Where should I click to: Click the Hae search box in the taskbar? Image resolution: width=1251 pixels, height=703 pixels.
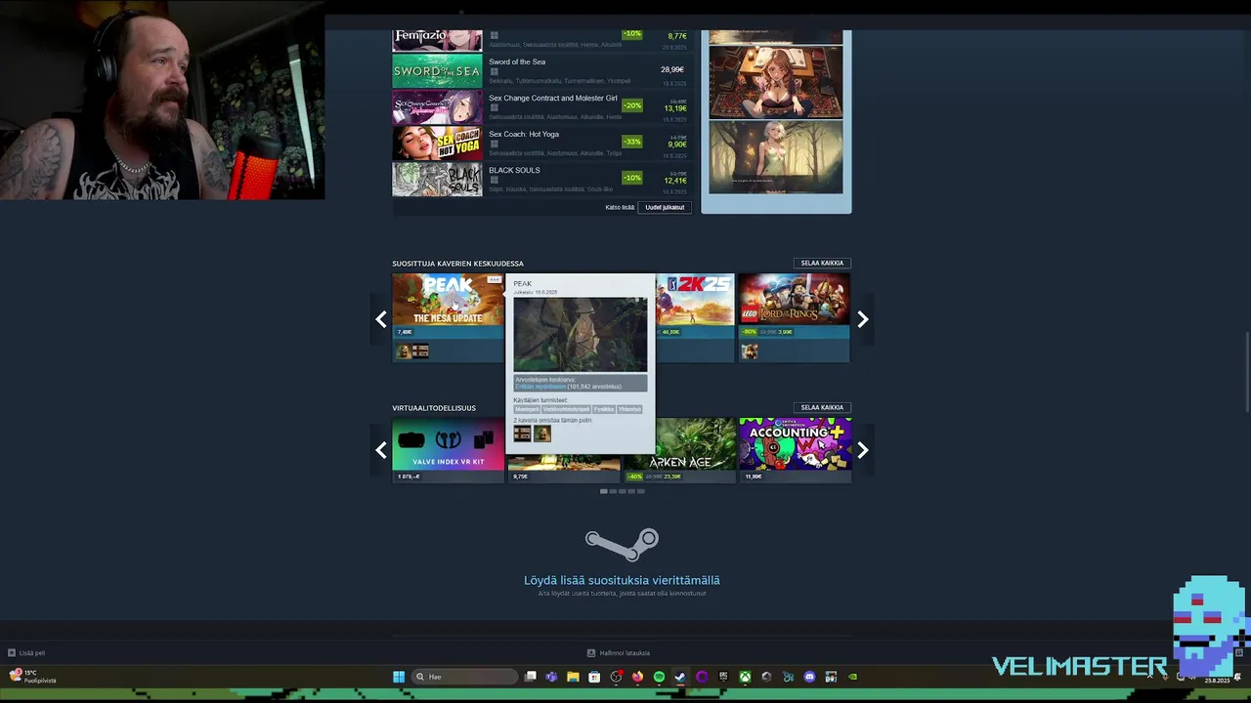click(465, 677)
